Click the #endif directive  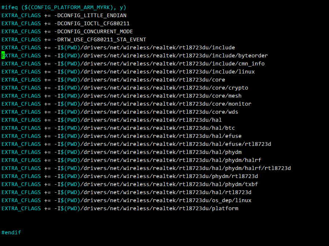[x=11, y=232]
